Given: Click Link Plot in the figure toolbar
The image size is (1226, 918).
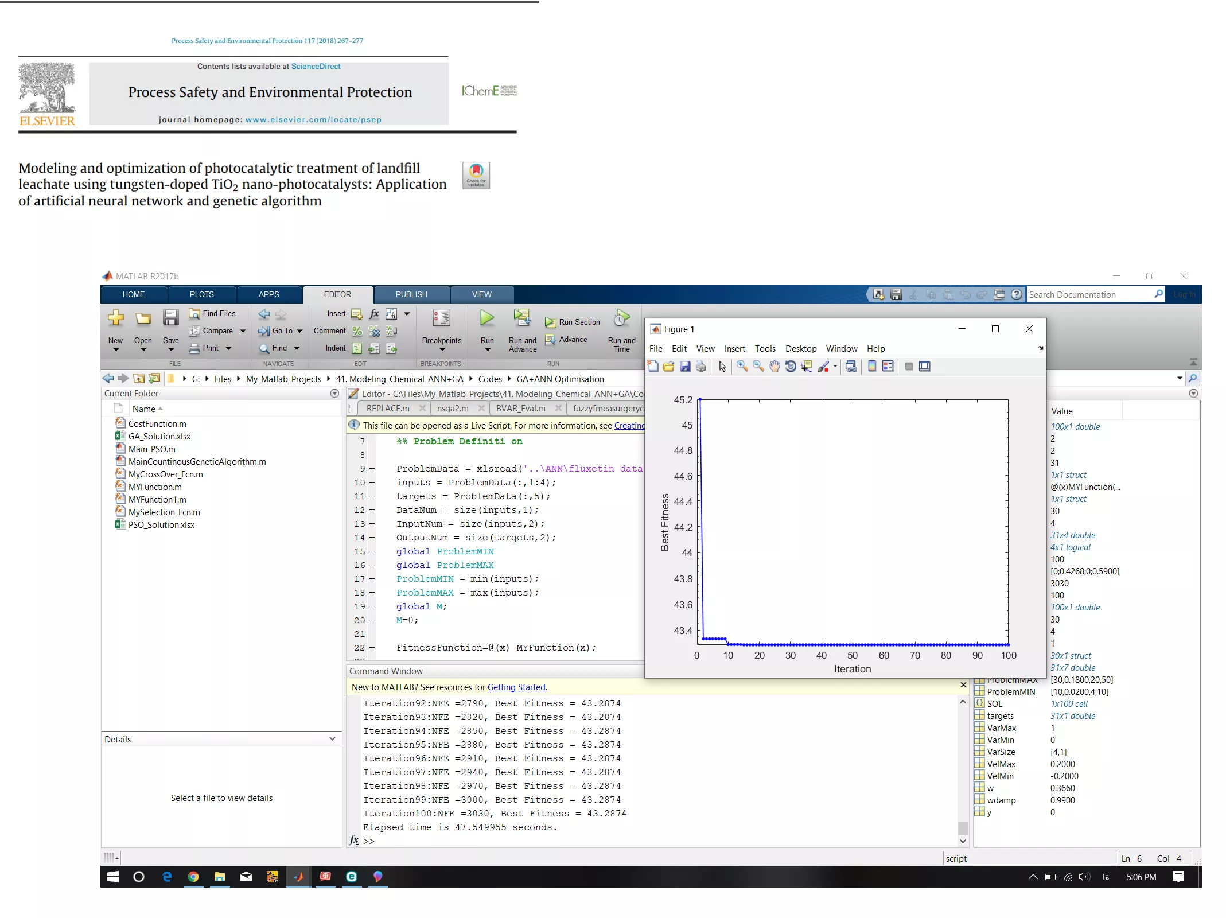Looking at the screenshot, I should pos(851,367).
